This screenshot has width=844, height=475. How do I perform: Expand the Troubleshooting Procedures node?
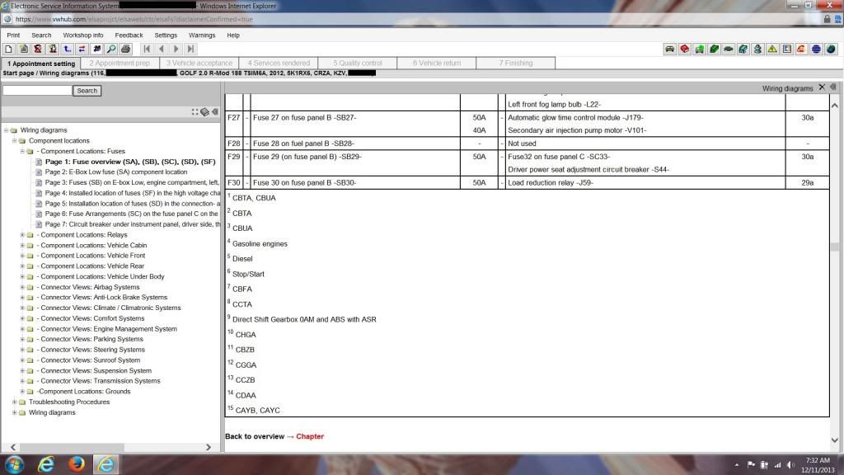pyautogui.click(x=15, y=402)
